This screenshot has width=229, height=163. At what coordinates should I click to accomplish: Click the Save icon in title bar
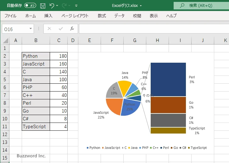43,6
